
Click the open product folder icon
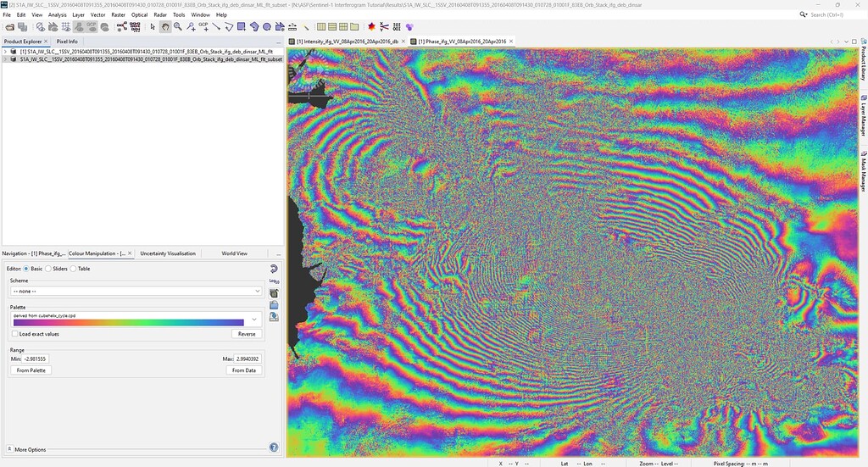coord(8,27)
